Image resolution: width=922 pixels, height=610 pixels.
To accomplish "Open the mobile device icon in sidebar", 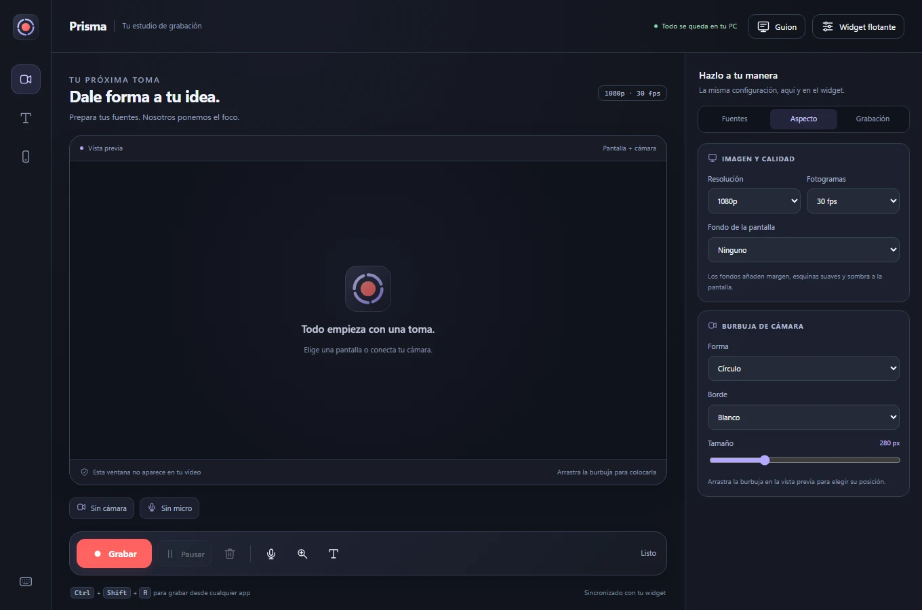I will click(26, 157).
